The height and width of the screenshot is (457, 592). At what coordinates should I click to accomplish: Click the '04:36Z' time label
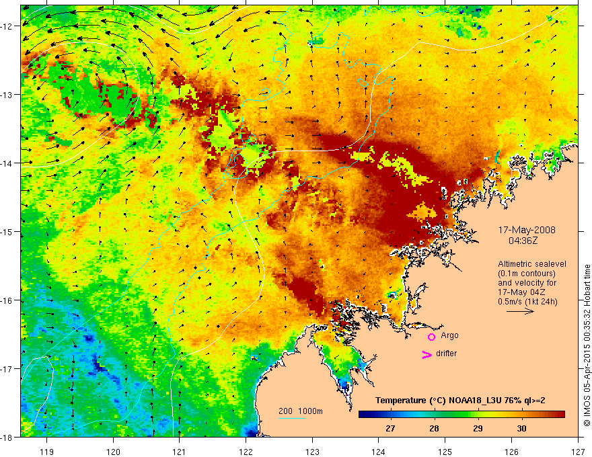[x=523, y=240]
